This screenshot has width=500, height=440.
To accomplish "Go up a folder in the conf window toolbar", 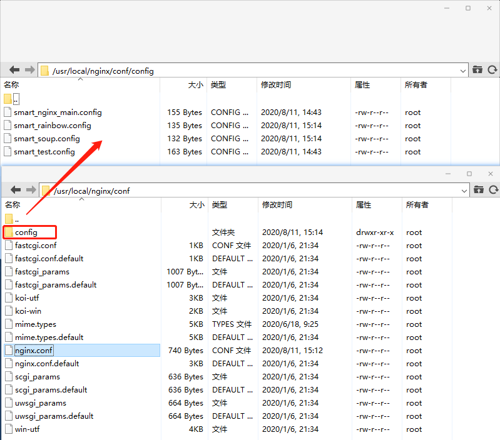I will [x=478, y=190].
